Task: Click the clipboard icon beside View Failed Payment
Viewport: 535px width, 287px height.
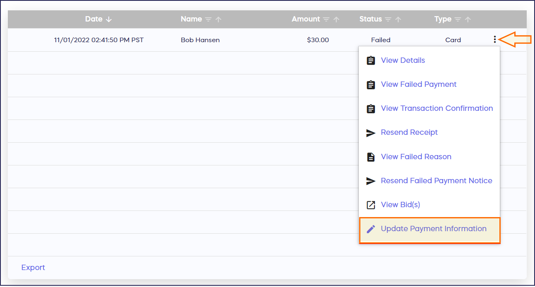Action: [x=371, y=84]
